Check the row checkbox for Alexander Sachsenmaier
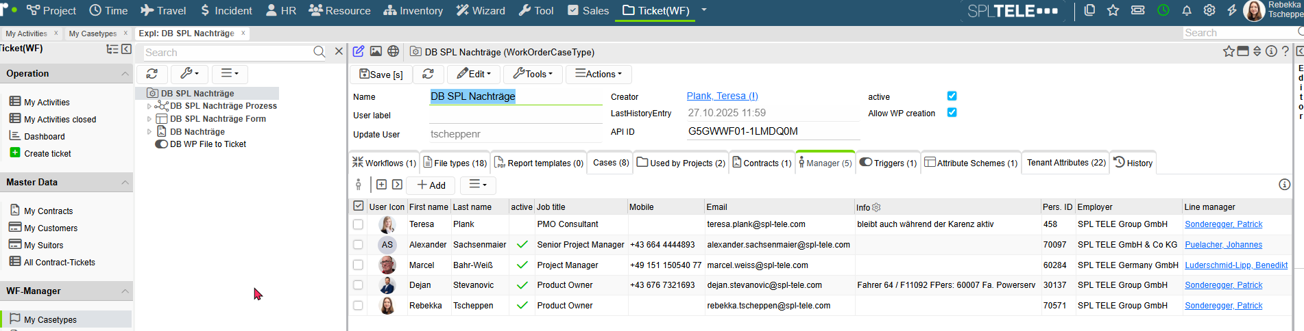 [358, 245]
